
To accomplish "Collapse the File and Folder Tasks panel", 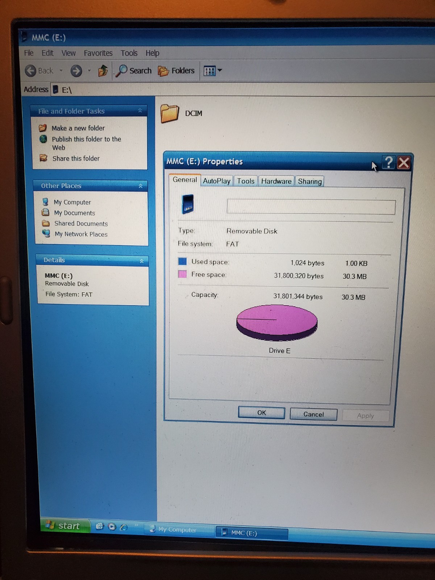I will point(140,111).
